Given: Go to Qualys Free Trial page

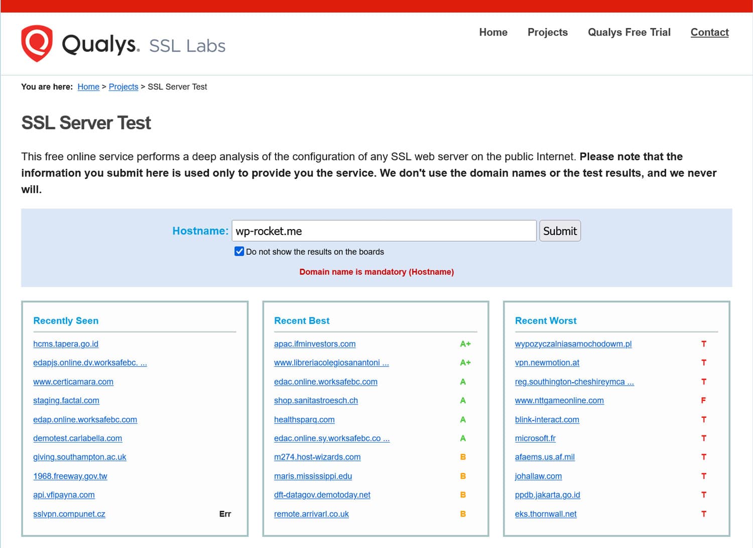Looking at the screenshot, I should [x=629, y=32].
